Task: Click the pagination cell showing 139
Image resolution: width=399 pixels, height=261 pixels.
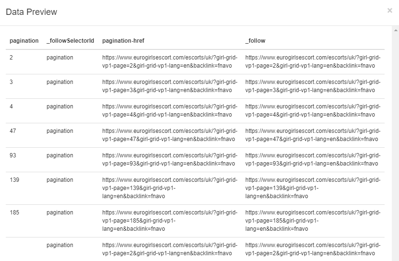Action: pos(14,180)
